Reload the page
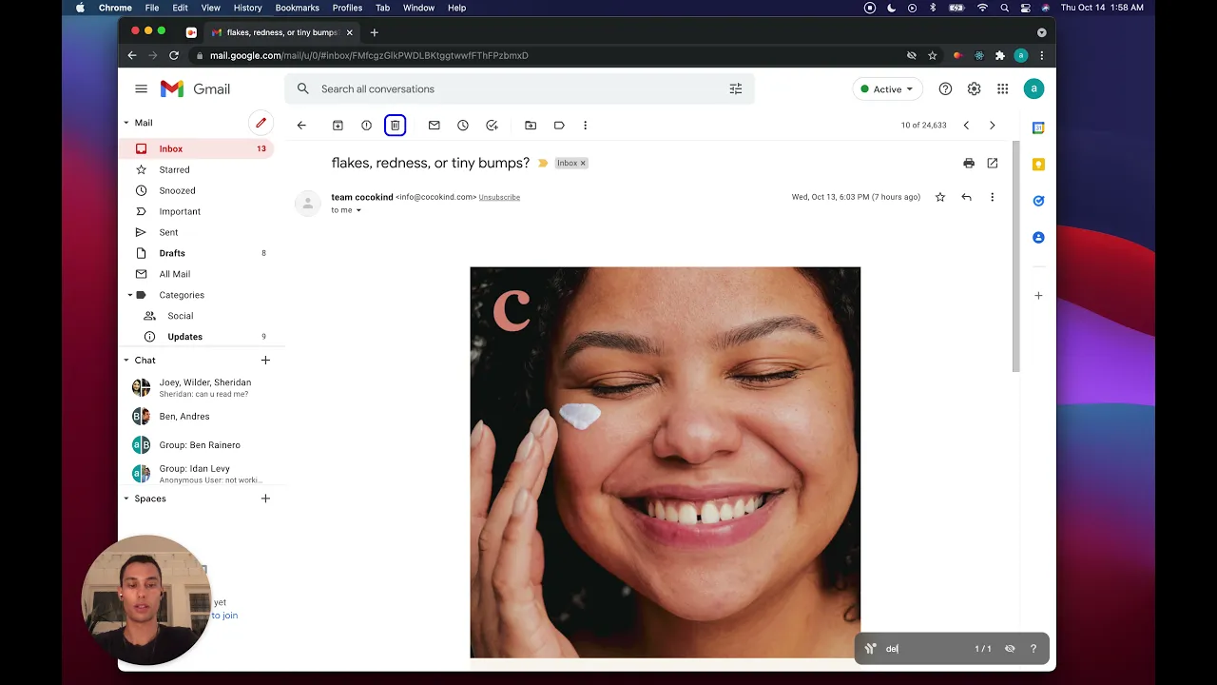 click(174, 55)
